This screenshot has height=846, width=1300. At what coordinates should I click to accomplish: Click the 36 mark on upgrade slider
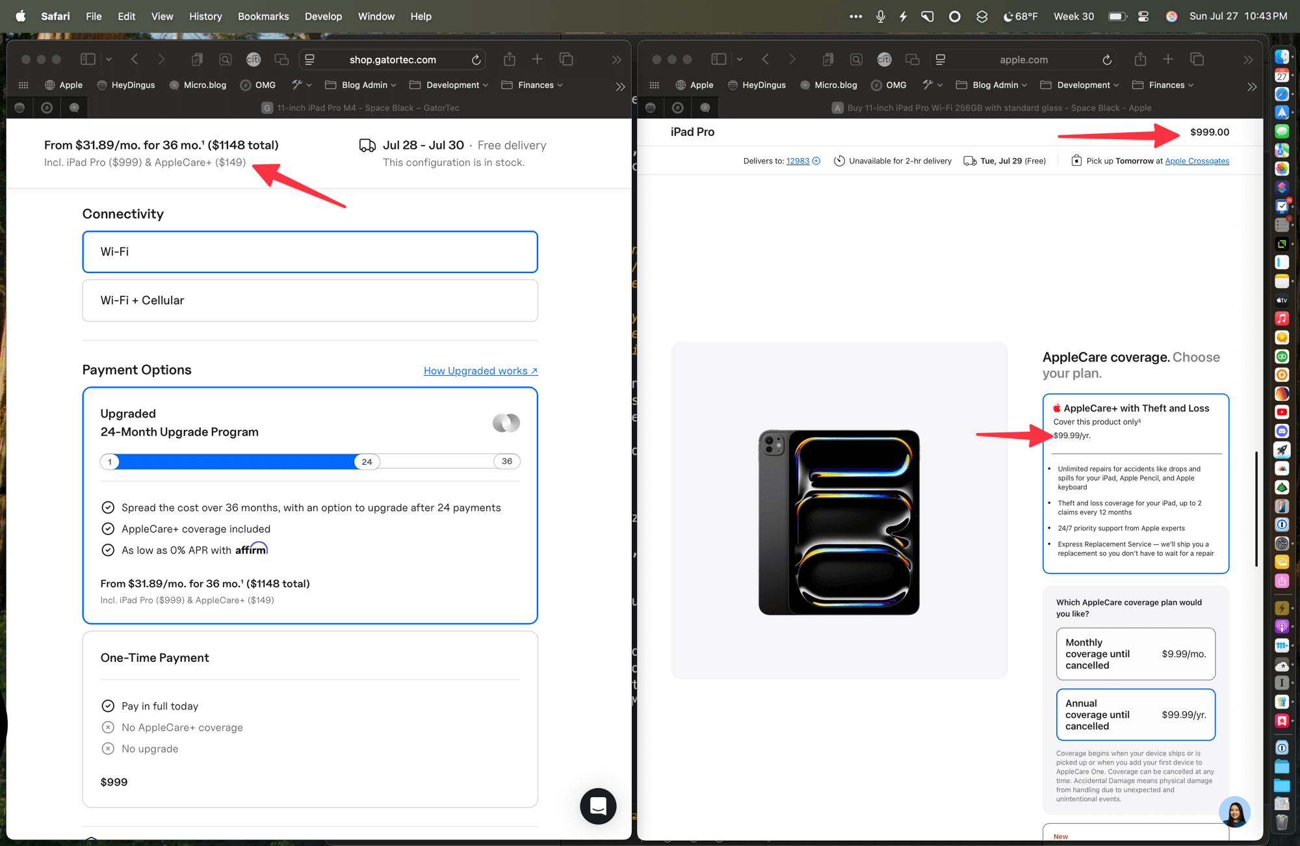pyautogui.click(x=506, y=461)
